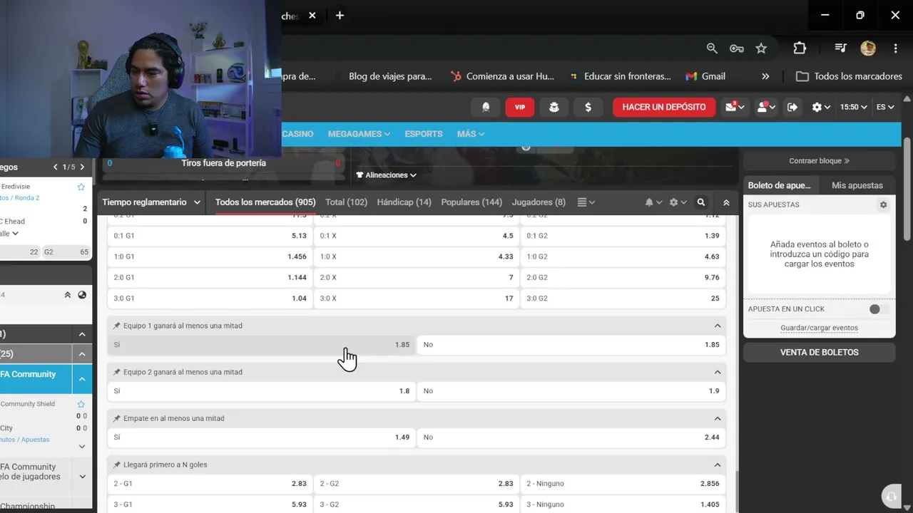Pin the Equipo 2 ganará al menos una mitad market
The image size is (913, 513).
[117, 372]
